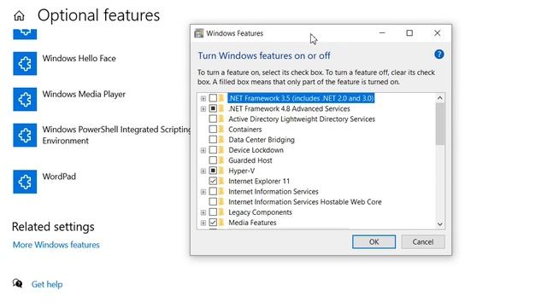The image size is (547, 307).
Task: Enable Internet Information Services Hostable Web Core
Action: 213,201
